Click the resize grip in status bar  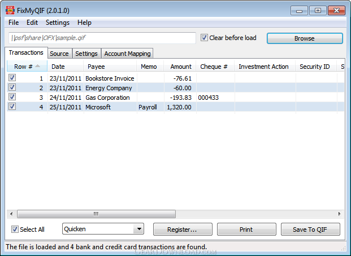tap(343, 248)
